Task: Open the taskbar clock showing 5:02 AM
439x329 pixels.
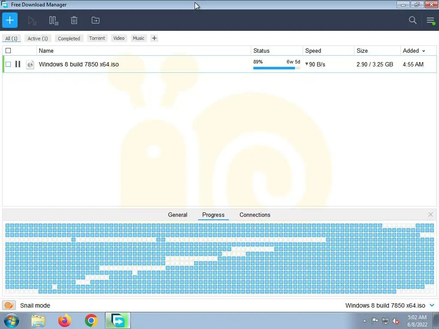Action: tap(417, 321)
